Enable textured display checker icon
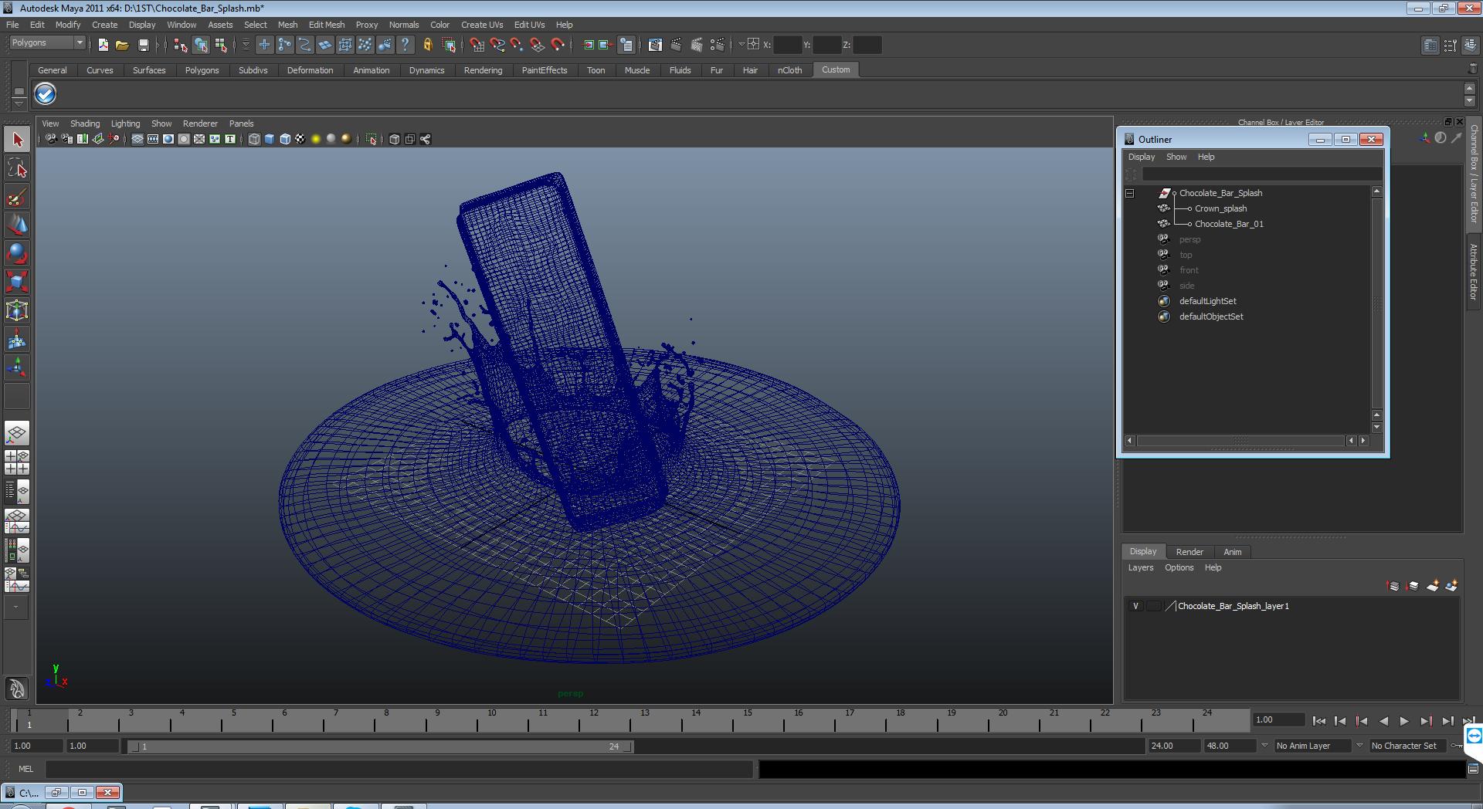 click(x=300, y=139)
